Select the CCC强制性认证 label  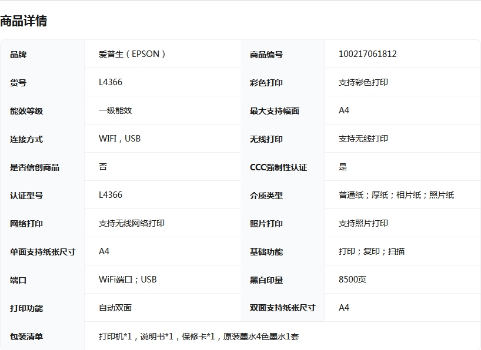pyautogui.click(x=279, y=167)
